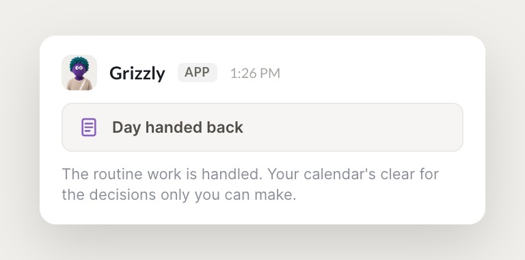Viewport: 525px width, 260px height.
Task: Open the 1:26 PM timestamp link
Action: (255, 73)
